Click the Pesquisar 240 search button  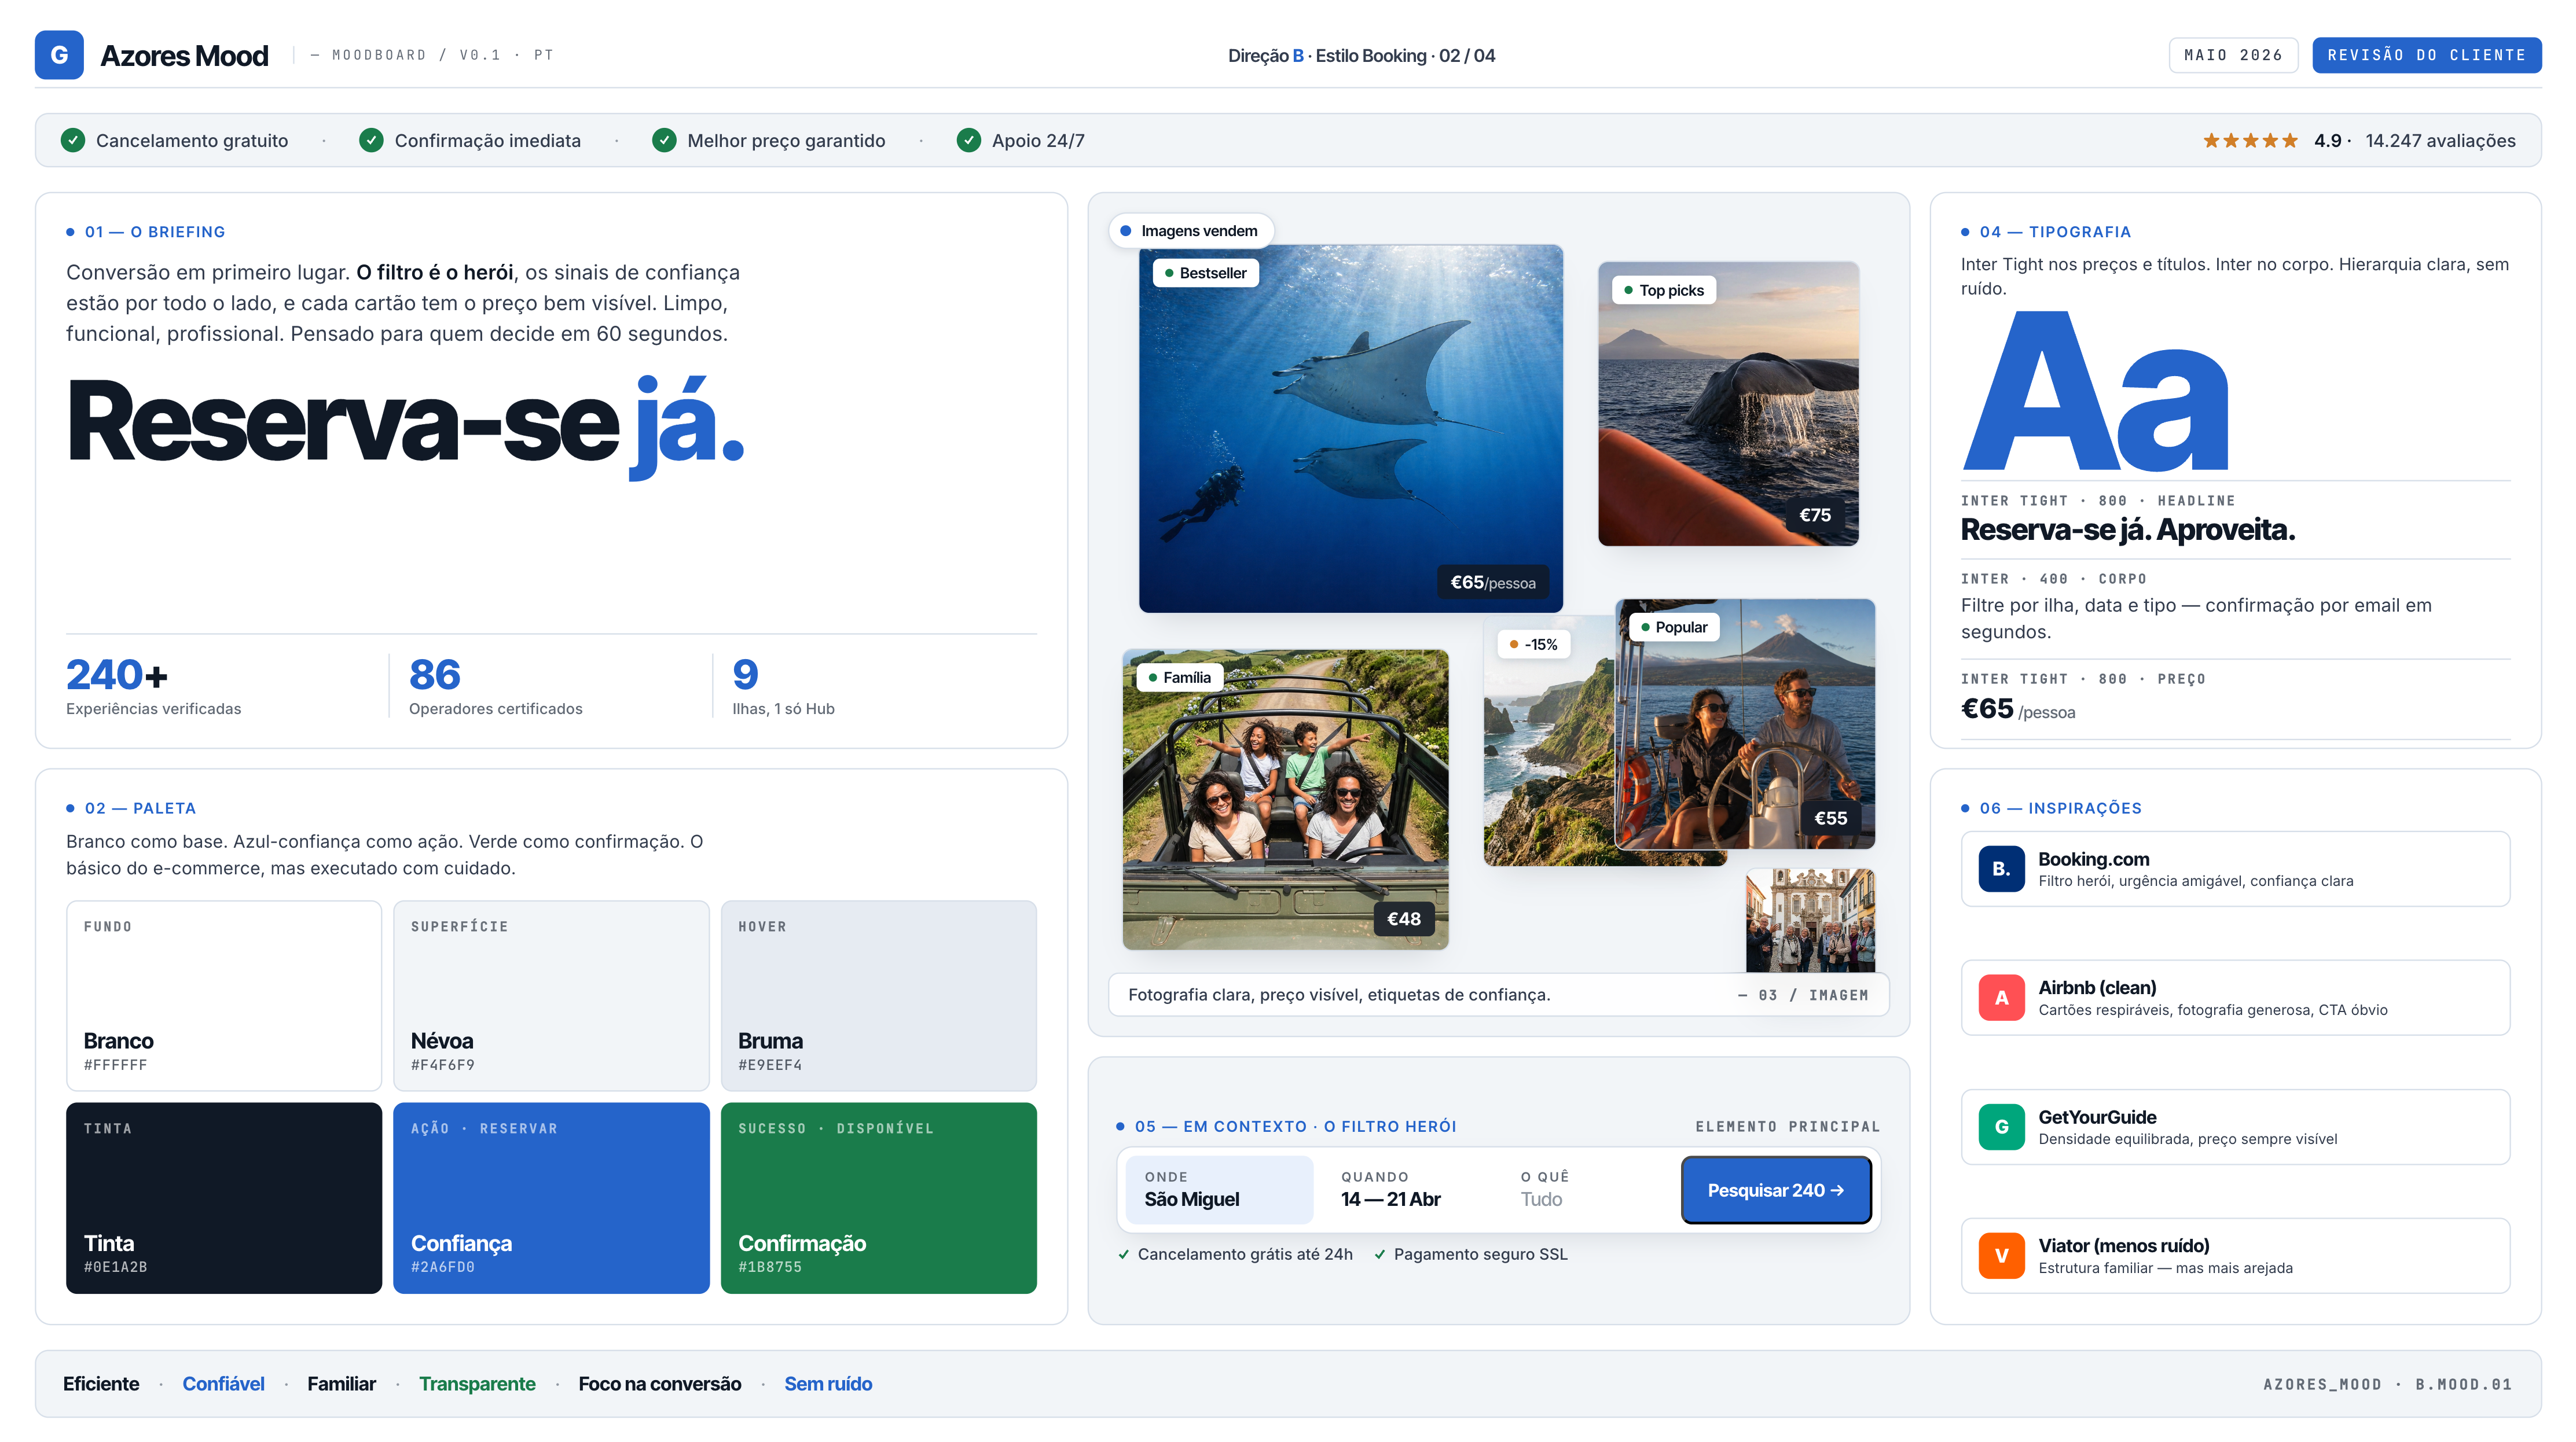[x=1776, y=1190]
